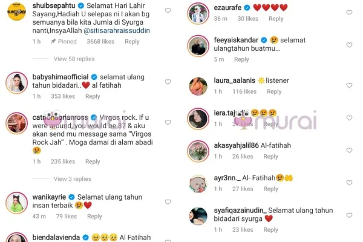The image size is (363, 242).
Task: Tap the heart beside wanikayrie's comment
Action: point(168,202)
